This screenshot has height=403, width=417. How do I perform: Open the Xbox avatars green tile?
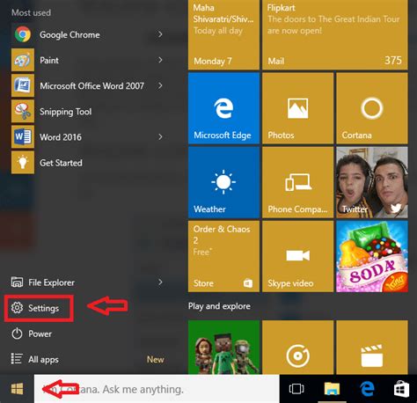(x=223, y=347)
